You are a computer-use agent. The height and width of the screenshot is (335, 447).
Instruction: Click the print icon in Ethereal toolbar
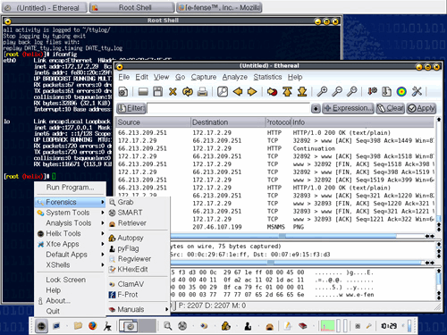[202, 92]
